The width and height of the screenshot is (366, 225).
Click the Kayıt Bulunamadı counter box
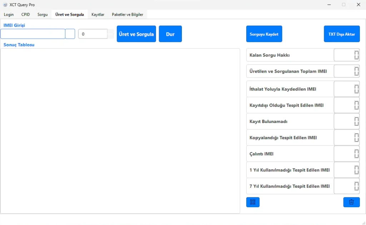pyautogui.click(x=347, y=122)
